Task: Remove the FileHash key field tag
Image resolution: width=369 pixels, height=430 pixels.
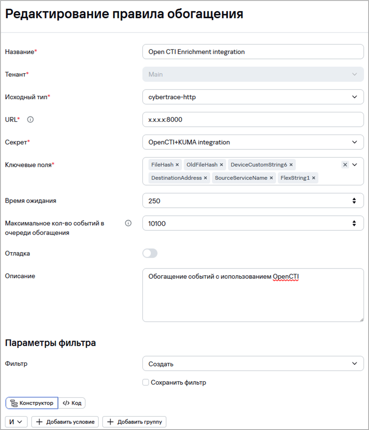Action: (177, 165)
